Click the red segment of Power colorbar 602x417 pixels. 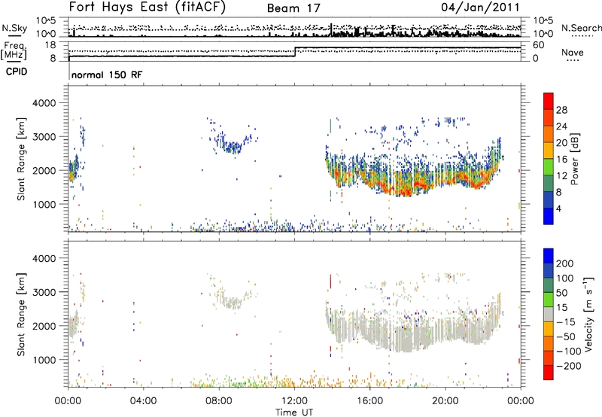click(x=549, y=102)
